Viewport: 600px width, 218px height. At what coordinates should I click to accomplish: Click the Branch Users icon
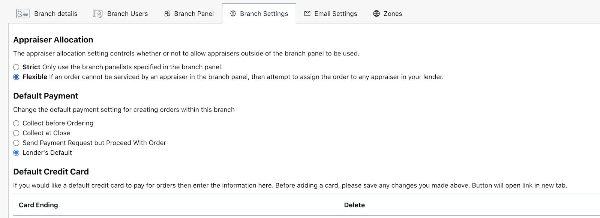(x=98, y=14)
